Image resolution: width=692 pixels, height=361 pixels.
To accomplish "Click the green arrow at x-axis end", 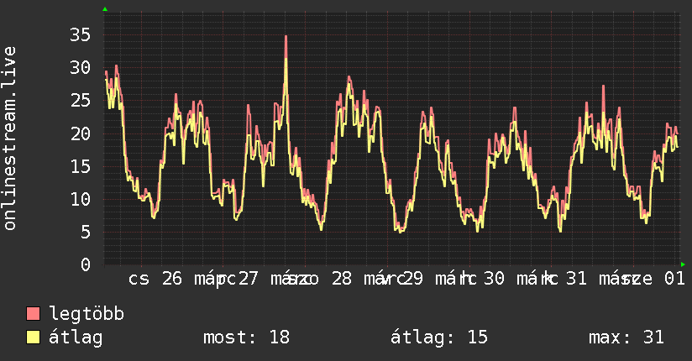I will tap(683, 264).
